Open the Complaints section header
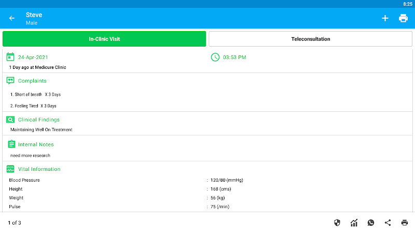 coord(32,81)
